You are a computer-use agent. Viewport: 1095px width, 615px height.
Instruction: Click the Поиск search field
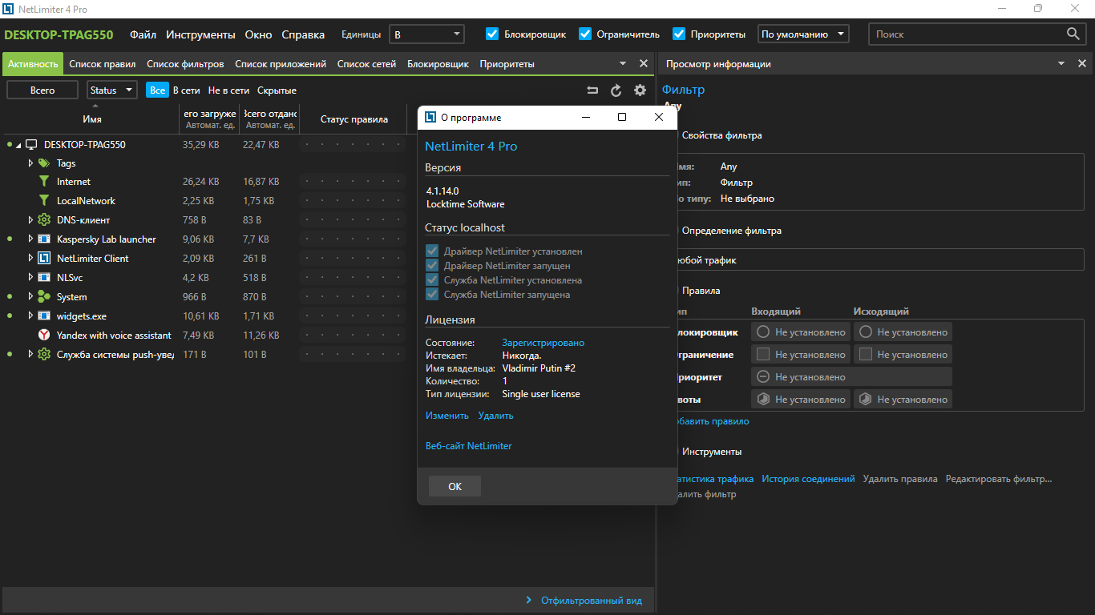coord(966,34)
